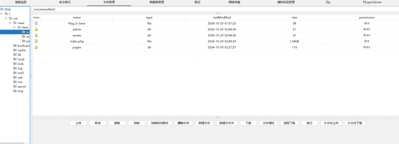Select the admin name cell in file list
Viewport: 399px width, 144px height.
[77, 29]
